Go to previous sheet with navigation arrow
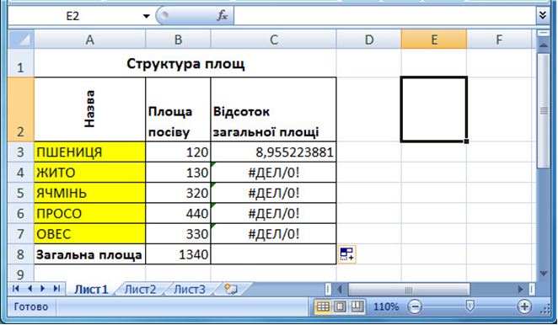The height and width of the screenshot is (325, 558). point(30,289)
